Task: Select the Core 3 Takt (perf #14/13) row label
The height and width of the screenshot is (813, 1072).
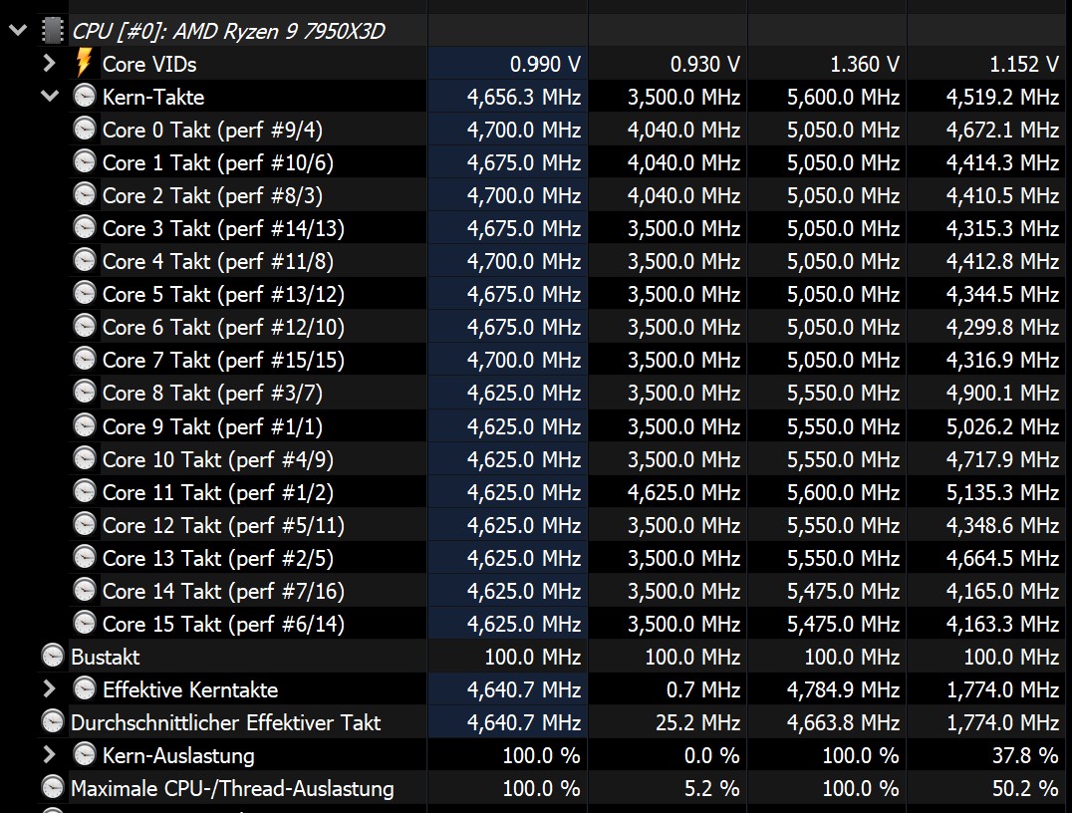Action: [223, 228]
